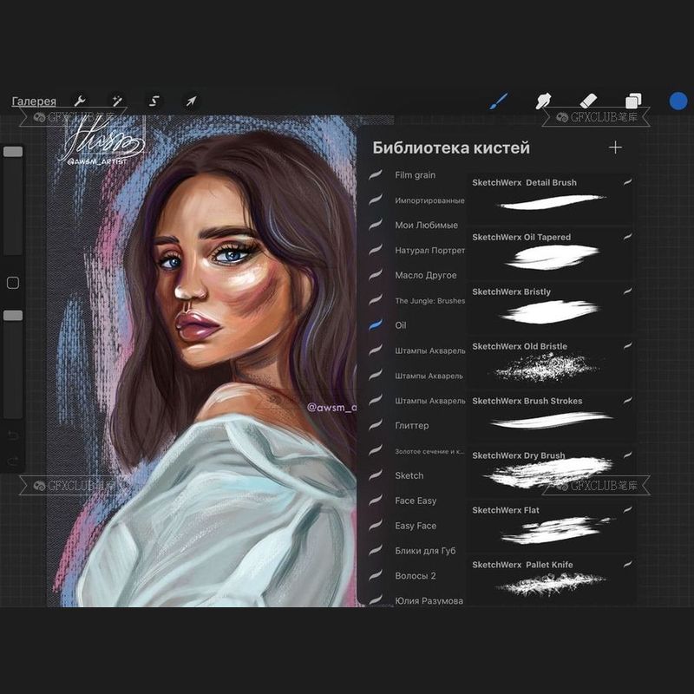Screen dimensions: 694x694
Task: Choose the SketchWerx Dry Brush
Action: pos(551,471)
